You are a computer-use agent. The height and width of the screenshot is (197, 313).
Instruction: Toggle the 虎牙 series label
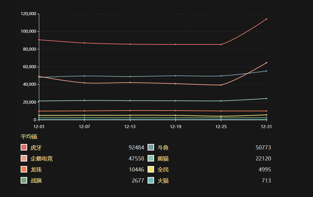tap(36, 147)
